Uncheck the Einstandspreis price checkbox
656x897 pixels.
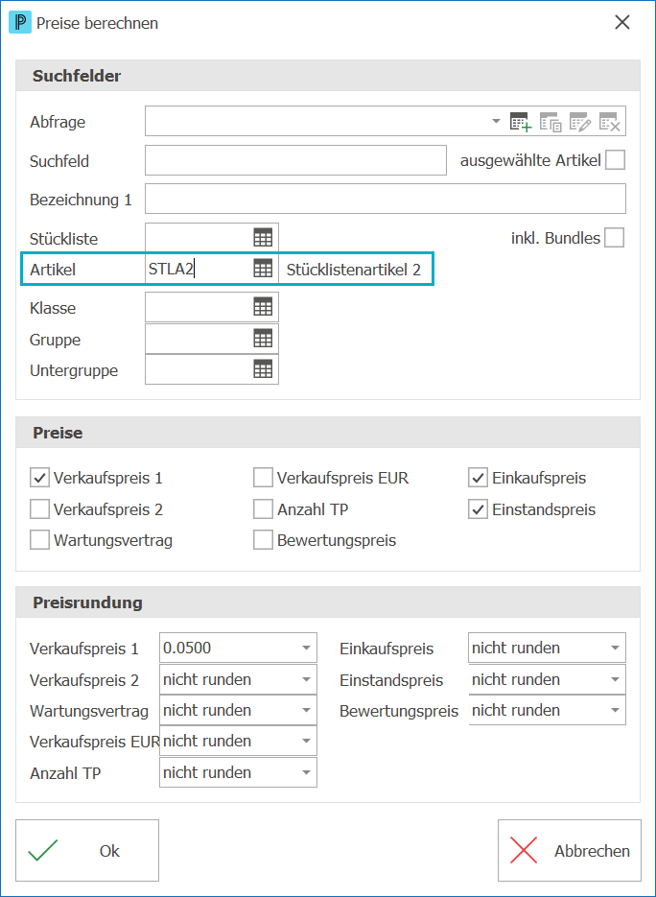tap(478, 509)
